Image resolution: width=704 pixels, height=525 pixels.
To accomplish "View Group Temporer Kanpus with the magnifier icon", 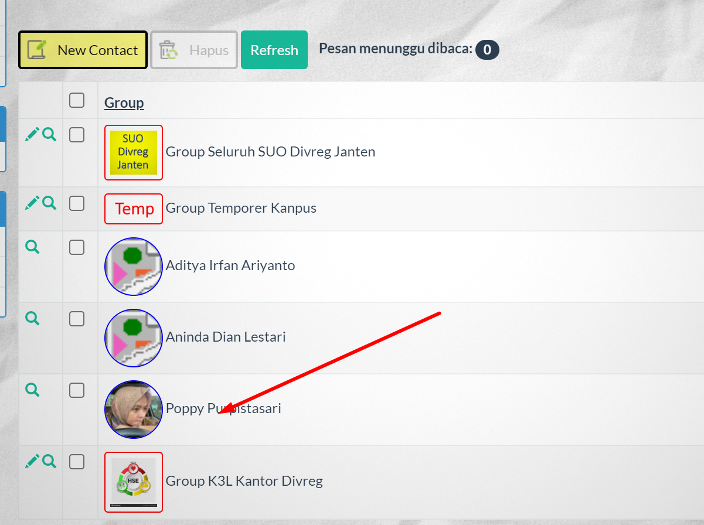I will 49,203.
